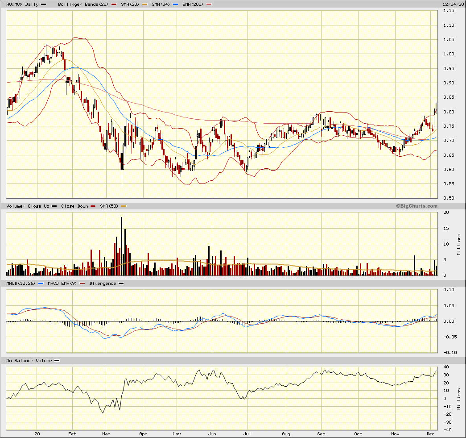
Task: Click the black swatch beside AU:MGX Daily
Action: (x=43, y=4)
